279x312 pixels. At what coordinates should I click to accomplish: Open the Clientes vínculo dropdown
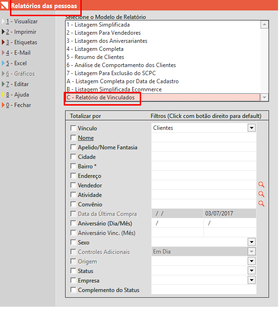pyautogui.click(x=251, y=128)
